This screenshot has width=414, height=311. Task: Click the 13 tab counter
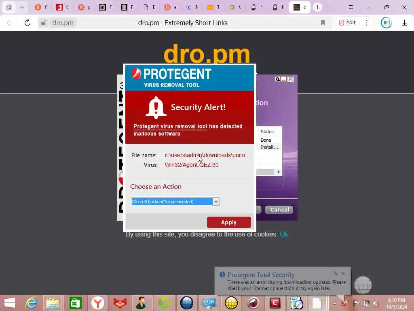9,7
